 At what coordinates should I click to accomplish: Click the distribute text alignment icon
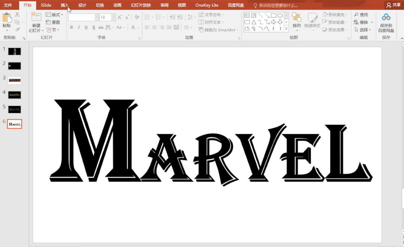[x=176, y=27]
